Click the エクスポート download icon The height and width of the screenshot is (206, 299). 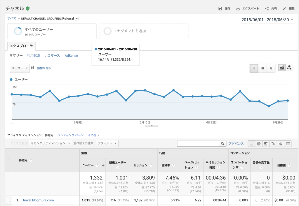tap(238, 8)
